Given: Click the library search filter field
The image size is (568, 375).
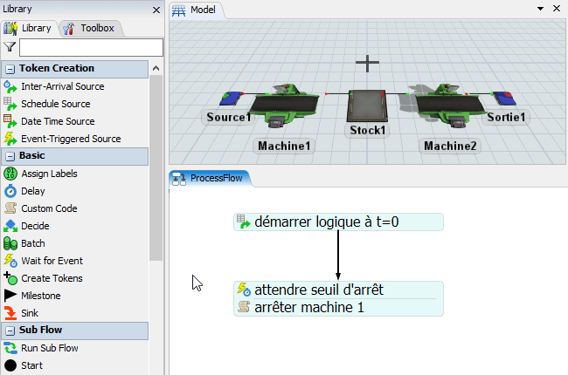Looking at the screenshot, I should pos(91,47).
